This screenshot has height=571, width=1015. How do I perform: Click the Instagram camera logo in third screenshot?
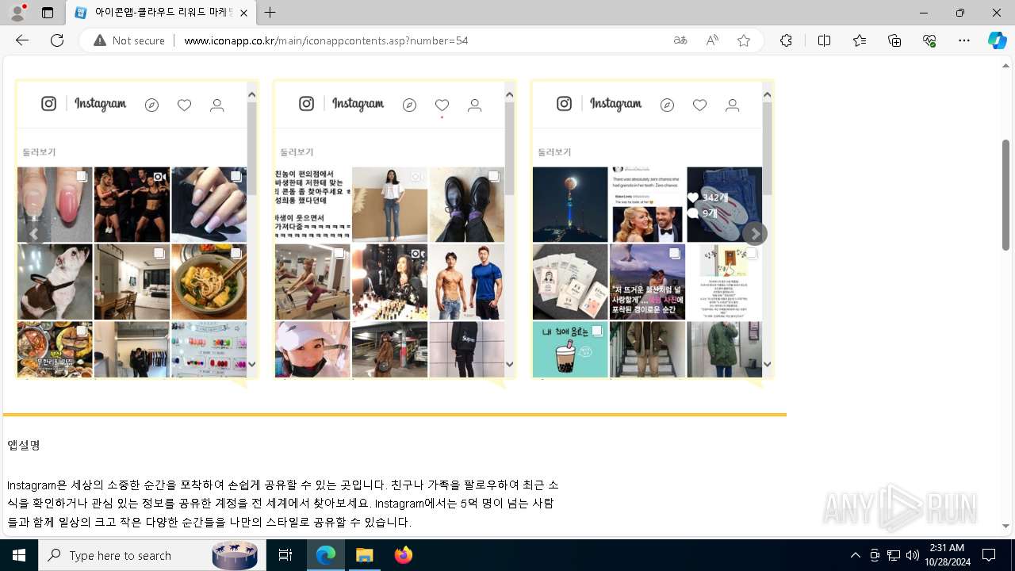(565, 104)
